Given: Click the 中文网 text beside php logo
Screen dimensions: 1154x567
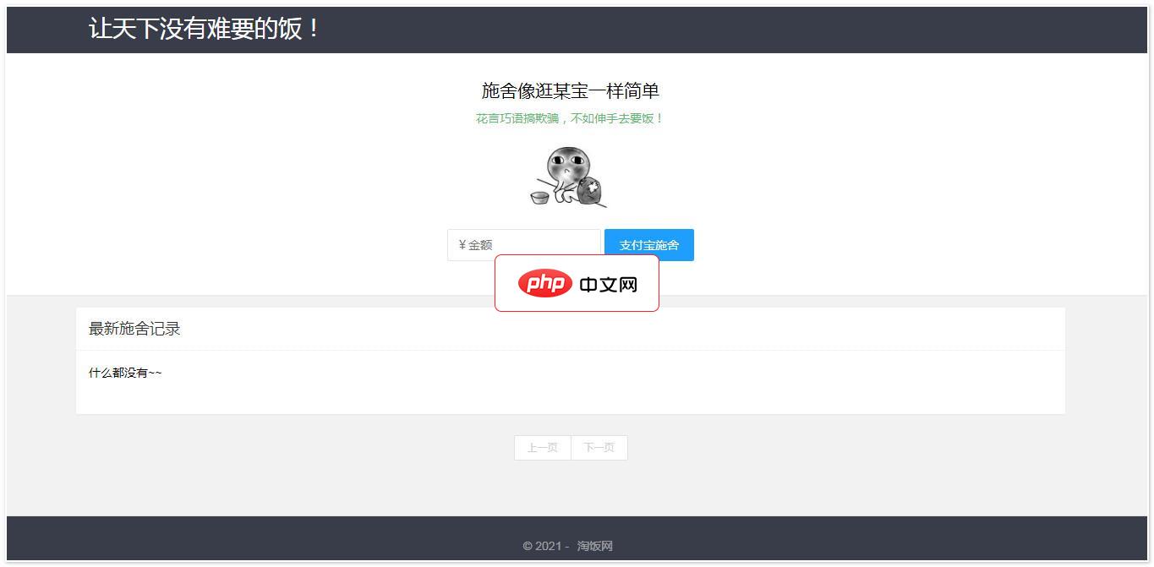Looking at the screenshot, I should (x=608, y=285).
